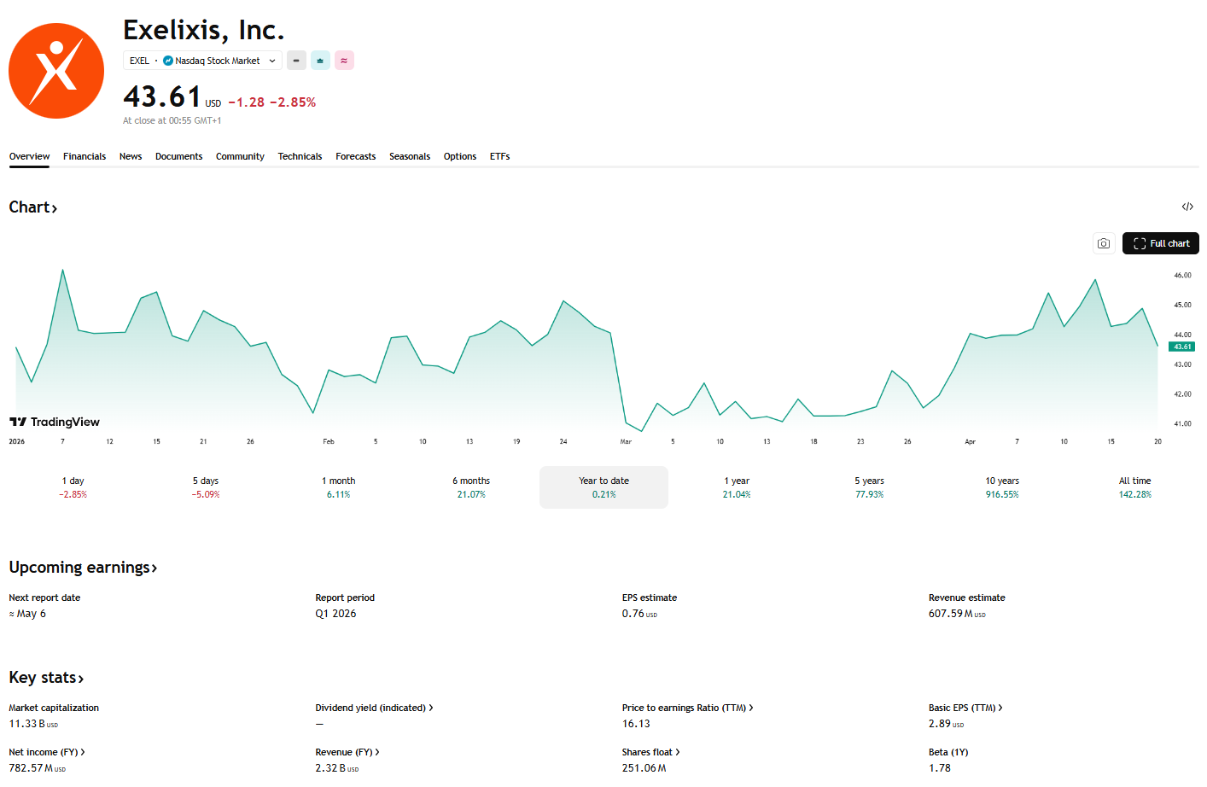Open Net income (FY) details

coord(47,752)
